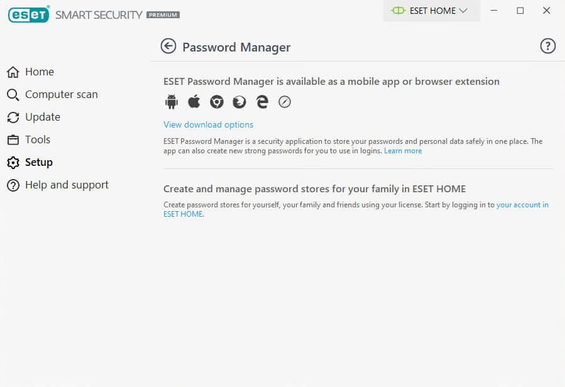Select the Apple platform icon

pyautogui.click(x=194, y=102)
